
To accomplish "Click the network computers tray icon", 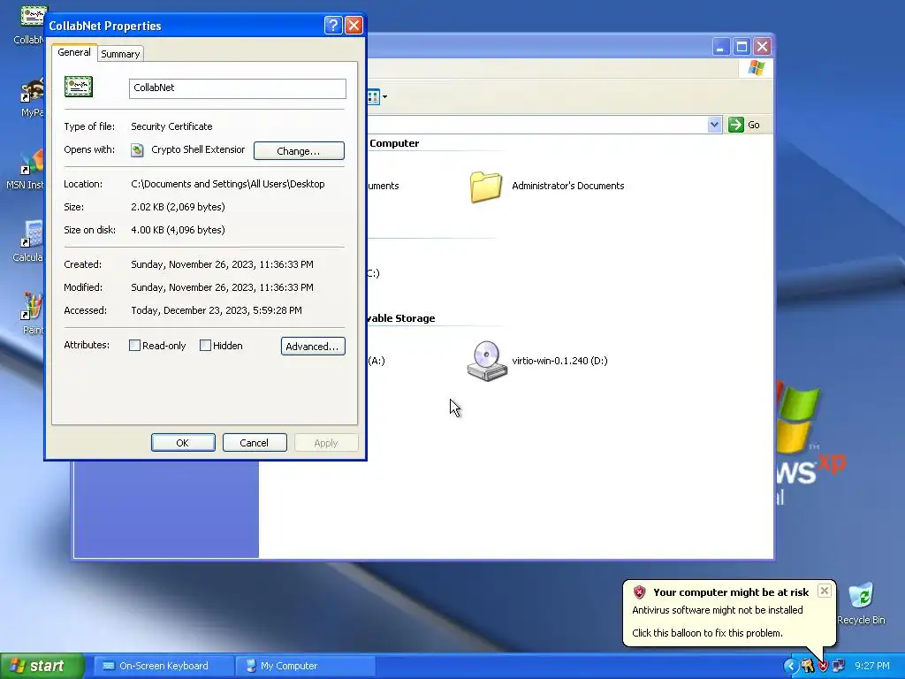I will coord(838,667).
